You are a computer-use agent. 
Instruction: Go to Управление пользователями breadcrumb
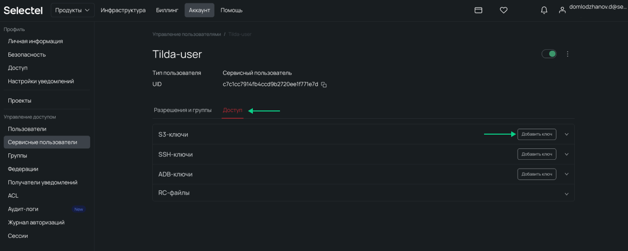tap(186, 34)
